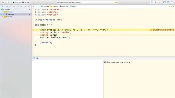175x98 pixels.
Task: Select the Tutorials yellow folder row
Action: [x=16, y=12]
